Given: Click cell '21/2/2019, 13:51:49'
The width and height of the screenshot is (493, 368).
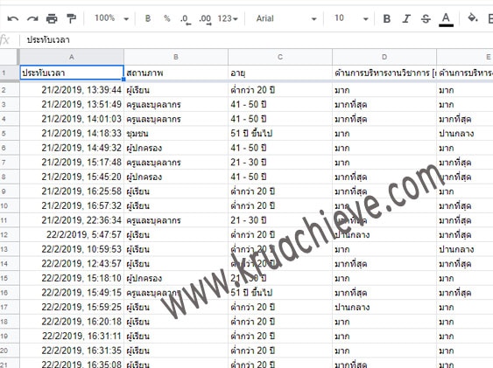Looking at the screenshot, I should pyautogui.click(x=72, y=105).
